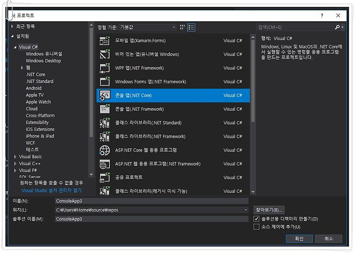Collapse the Visual C# tree node
This screenshot has width=354, height=253.
click(15, 47)
